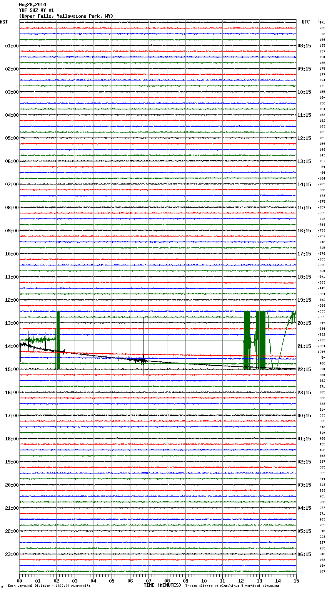
Task: Pick the 08:00 MST time label
Action: tap(12, 208)
